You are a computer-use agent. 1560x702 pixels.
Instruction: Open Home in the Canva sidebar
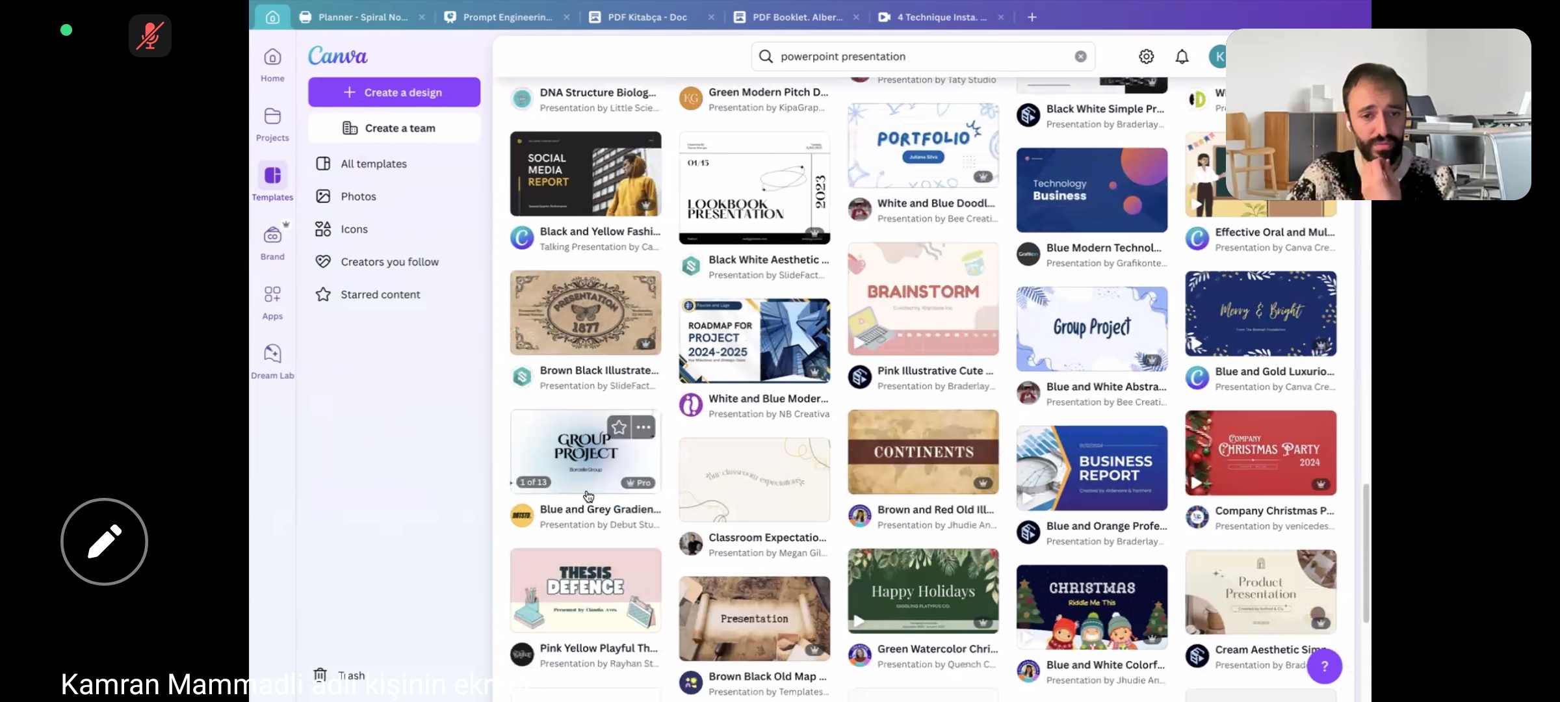(x=272, y=65)
